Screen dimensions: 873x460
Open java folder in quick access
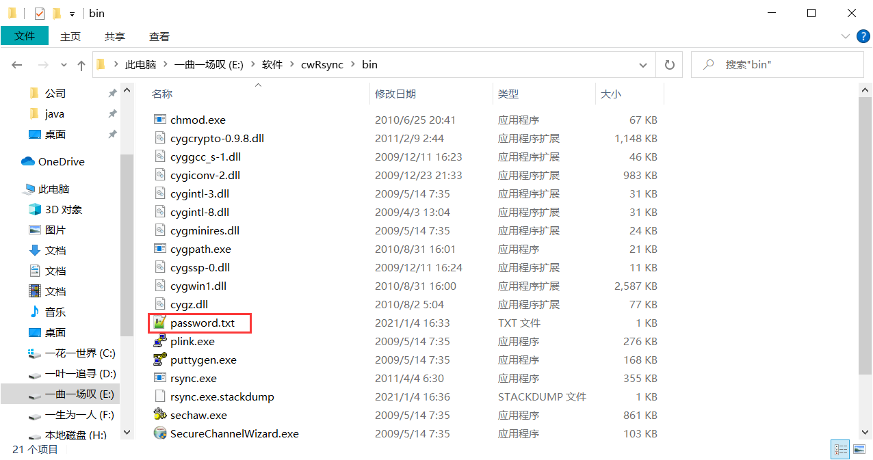click(x=55, y=114)
